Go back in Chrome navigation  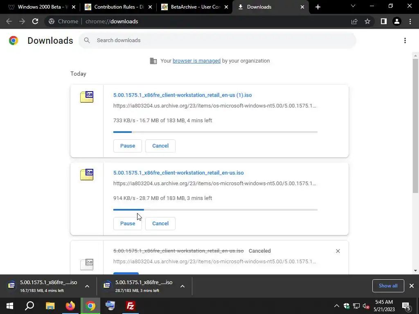click(9, 21)
